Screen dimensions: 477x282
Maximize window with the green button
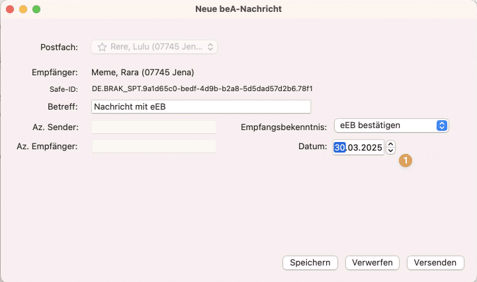coord(36,9)
